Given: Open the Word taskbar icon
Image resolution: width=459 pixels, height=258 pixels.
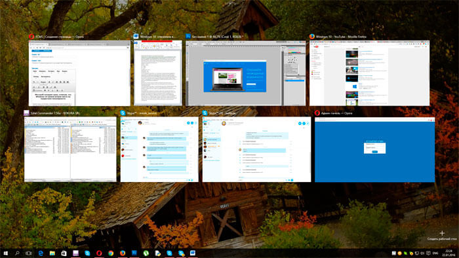Looking at the screenshot, I should tap(193, 253).
